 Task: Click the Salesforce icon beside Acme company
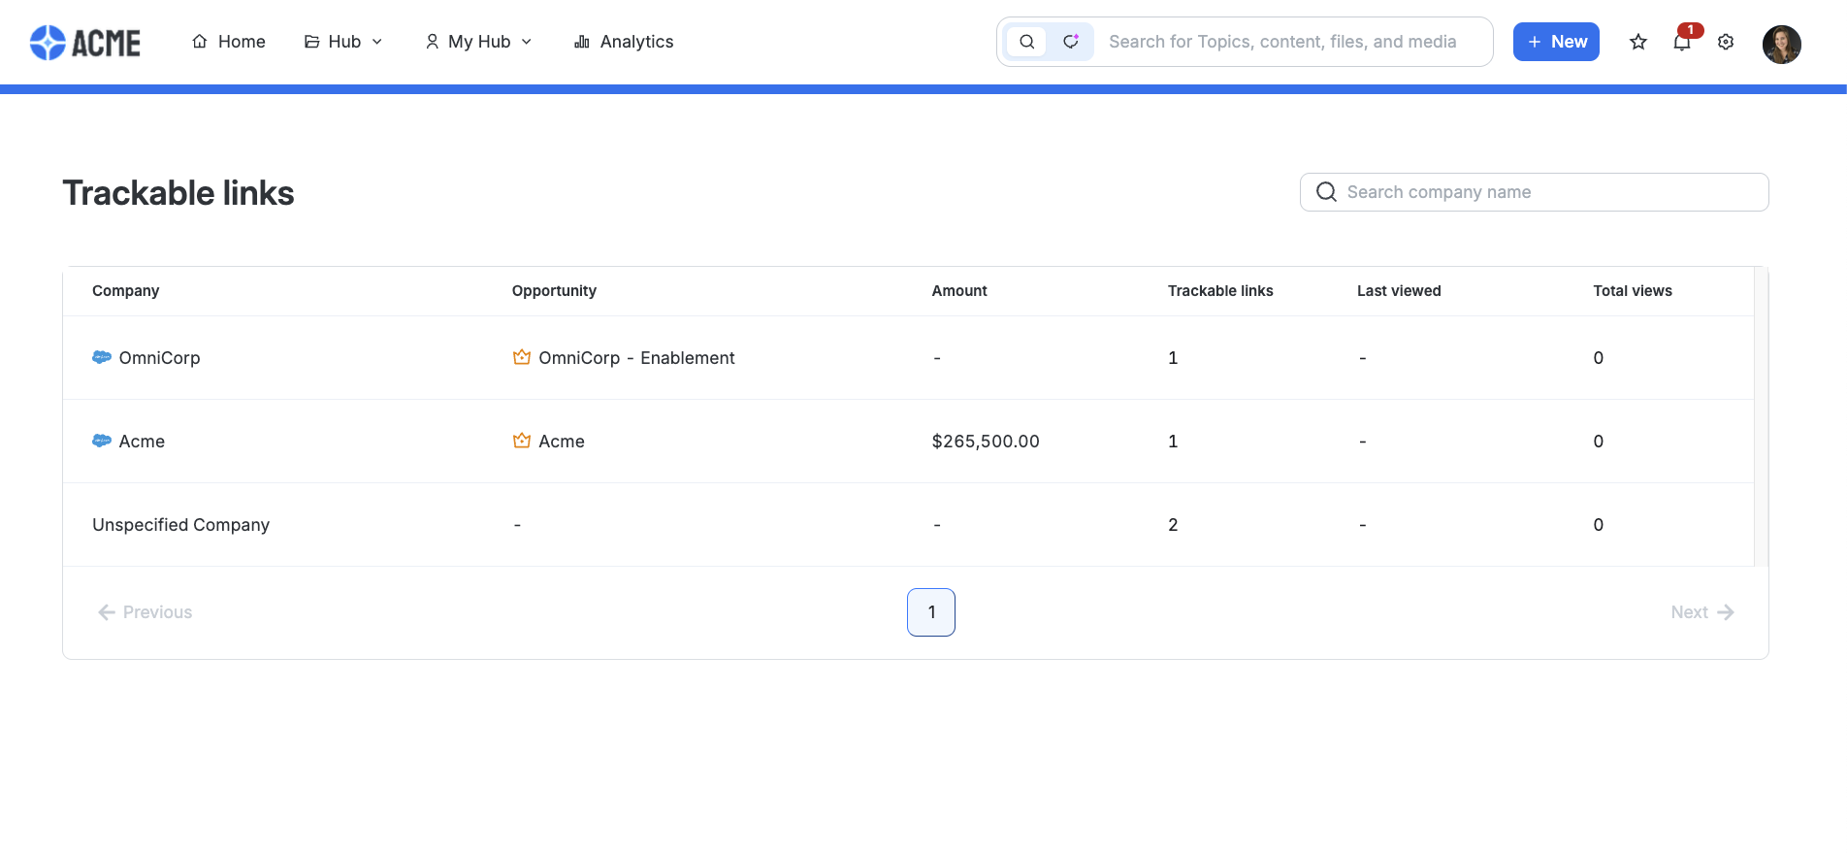pos(102,441)
